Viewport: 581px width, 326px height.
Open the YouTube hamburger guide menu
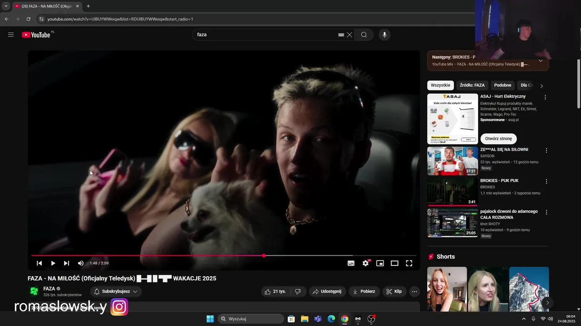(11, 35)
